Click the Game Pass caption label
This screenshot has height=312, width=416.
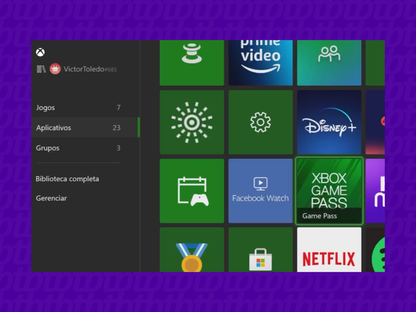pos(320,216)
